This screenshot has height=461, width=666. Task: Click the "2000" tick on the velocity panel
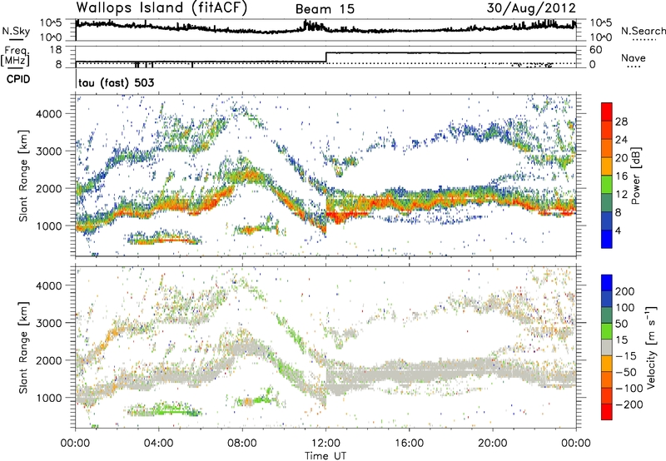point(49,360)
